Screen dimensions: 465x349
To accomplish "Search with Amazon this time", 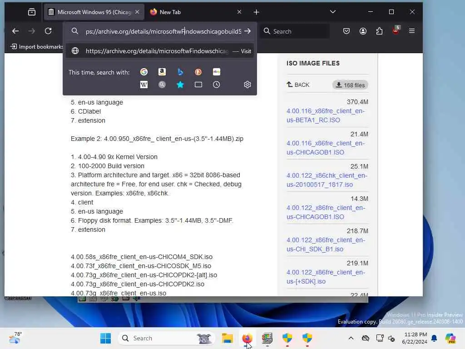I will 162,72.
